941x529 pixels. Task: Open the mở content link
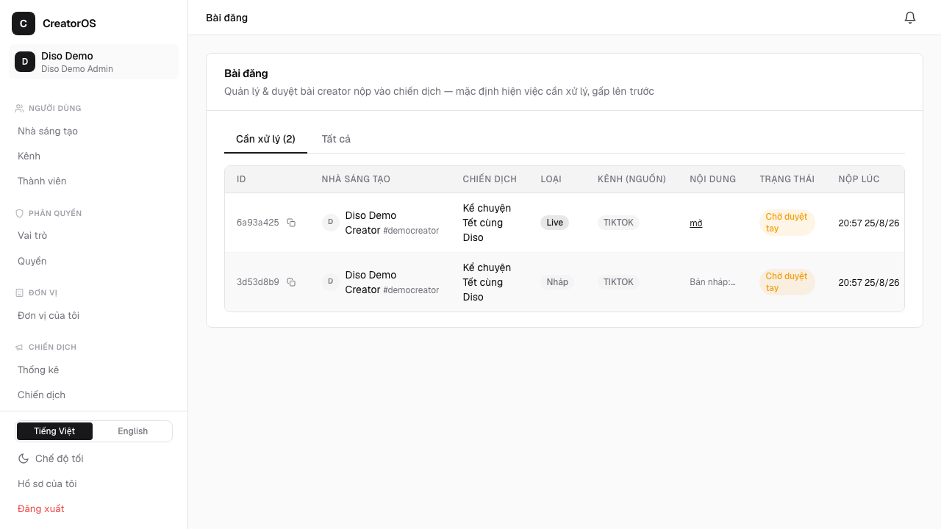pos(695,223)
